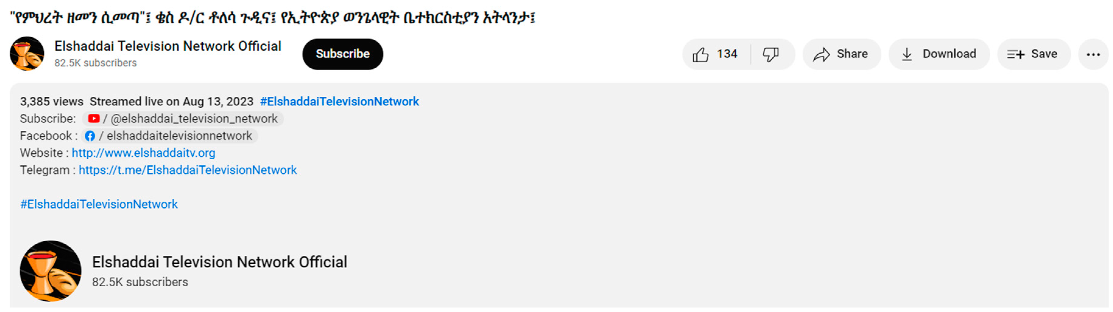Click the large channel avatar in description

51,271
